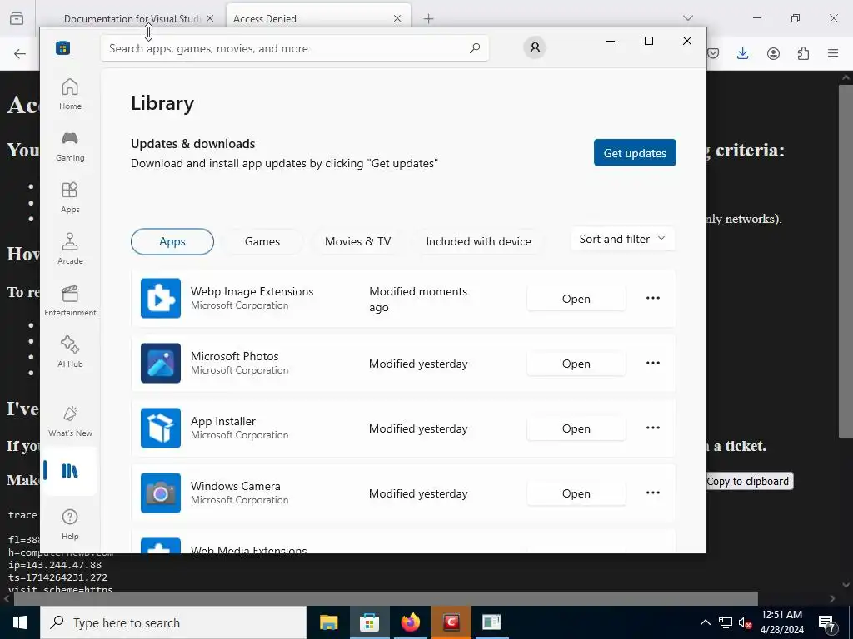Expand the Firefox tab list chevron
Image resolution: width=853 pixels, height=639 pixels.
pos(687,18)
